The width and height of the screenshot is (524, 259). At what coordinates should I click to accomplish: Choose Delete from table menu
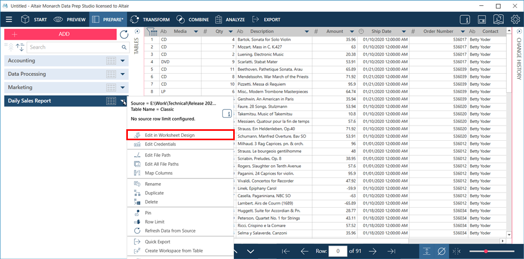click(180, 202)
